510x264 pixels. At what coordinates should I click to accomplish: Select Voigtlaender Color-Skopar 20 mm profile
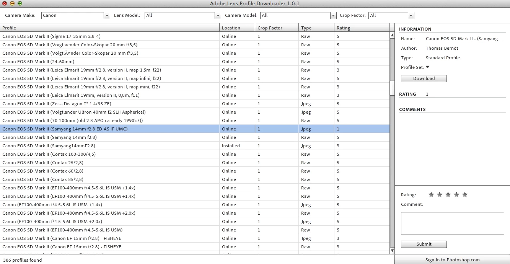pyautogui.click(x=195, y=45)
